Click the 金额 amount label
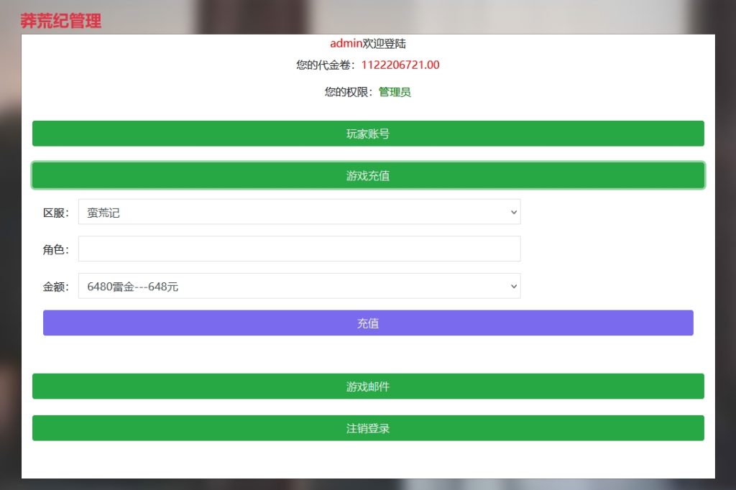This screenshot has height=490, width=736. pos(55,285)
